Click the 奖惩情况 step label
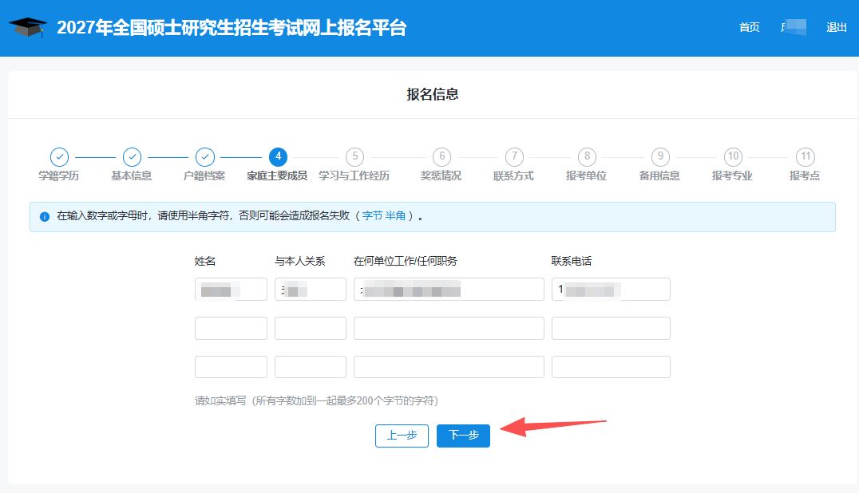Viewport: 859px width, 493px height. (441, 176)
